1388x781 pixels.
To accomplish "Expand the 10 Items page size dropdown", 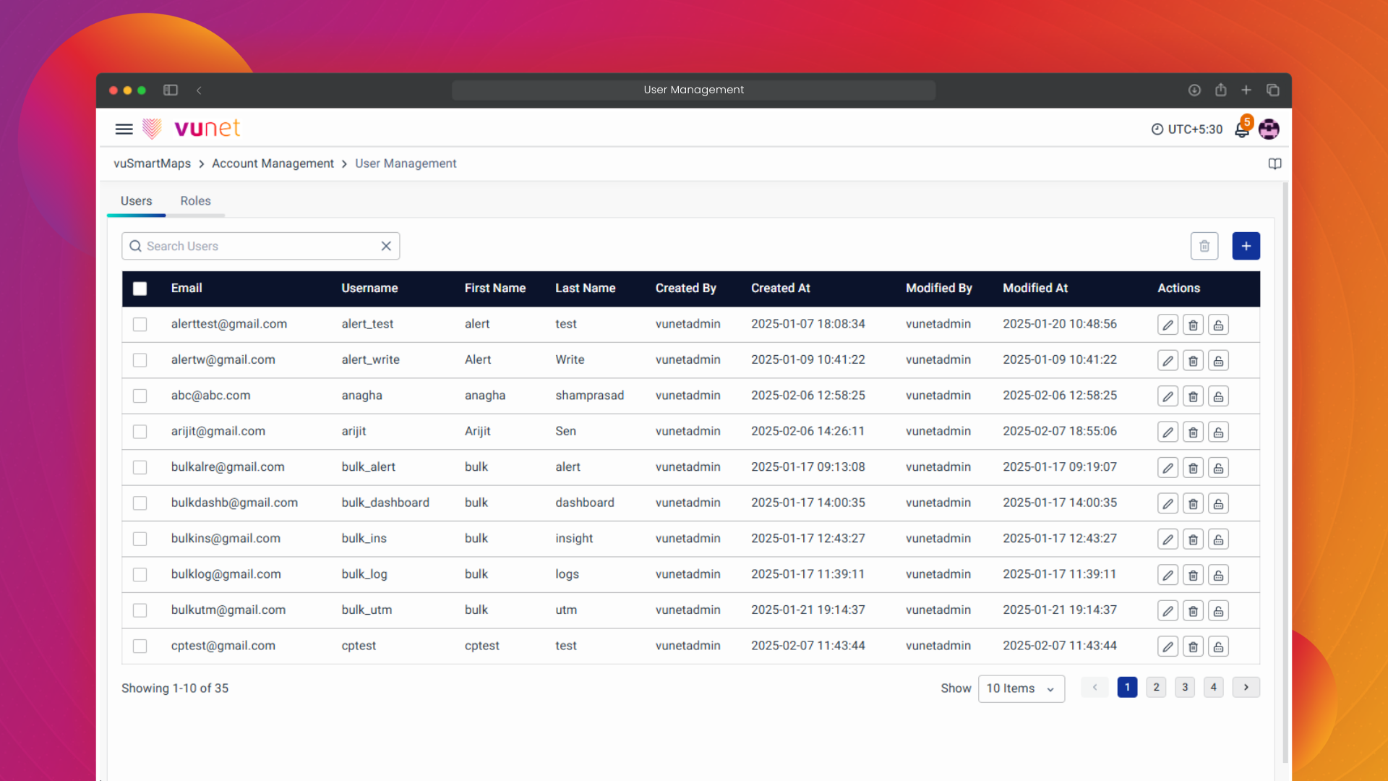I will pyautogui.click(x=1021, y=689).
